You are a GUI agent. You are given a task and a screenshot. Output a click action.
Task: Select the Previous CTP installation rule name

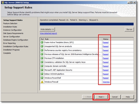[x=54, y=58]
